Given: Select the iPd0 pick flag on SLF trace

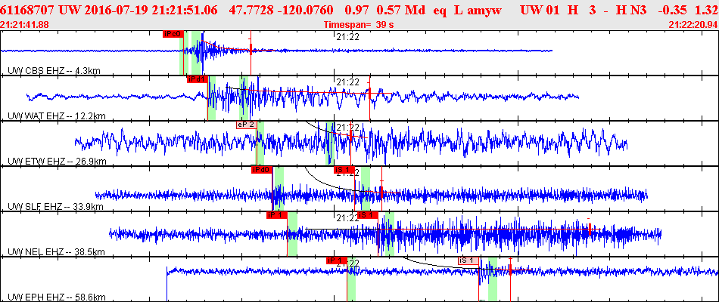Looking at the screenshot, I should (262, 170).
